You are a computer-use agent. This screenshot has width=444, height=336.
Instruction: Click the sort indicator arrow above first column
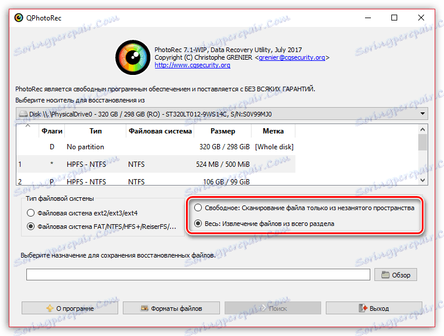[27, 125]
